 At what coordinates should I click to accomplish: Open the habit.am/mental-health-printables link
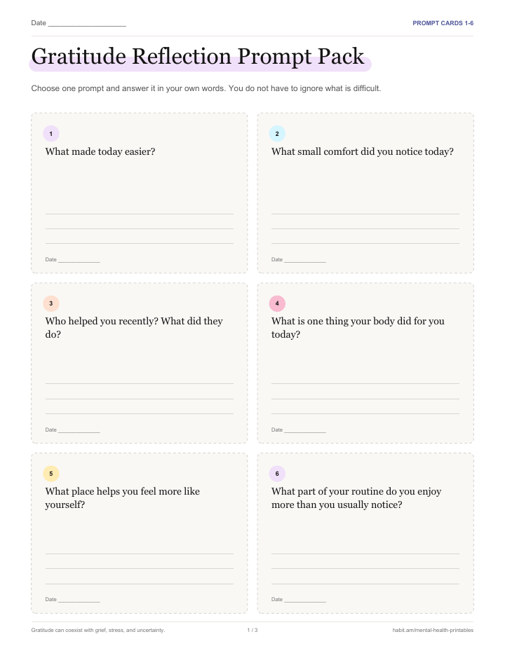click(x=433, y=630)
